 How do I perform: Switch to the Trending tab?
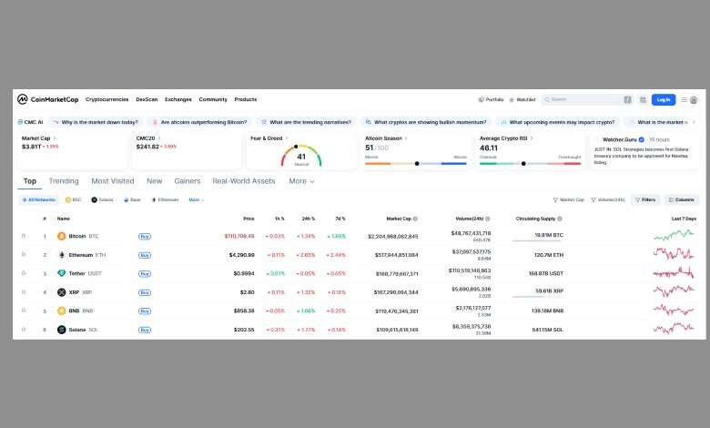(64, 181)
